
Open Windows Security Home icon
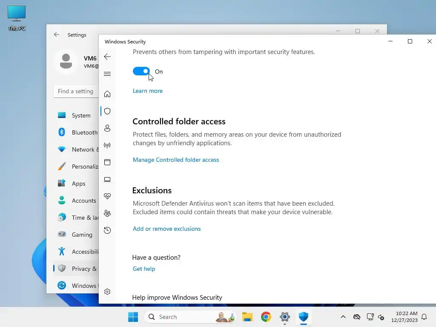click(x=107, y=94)
